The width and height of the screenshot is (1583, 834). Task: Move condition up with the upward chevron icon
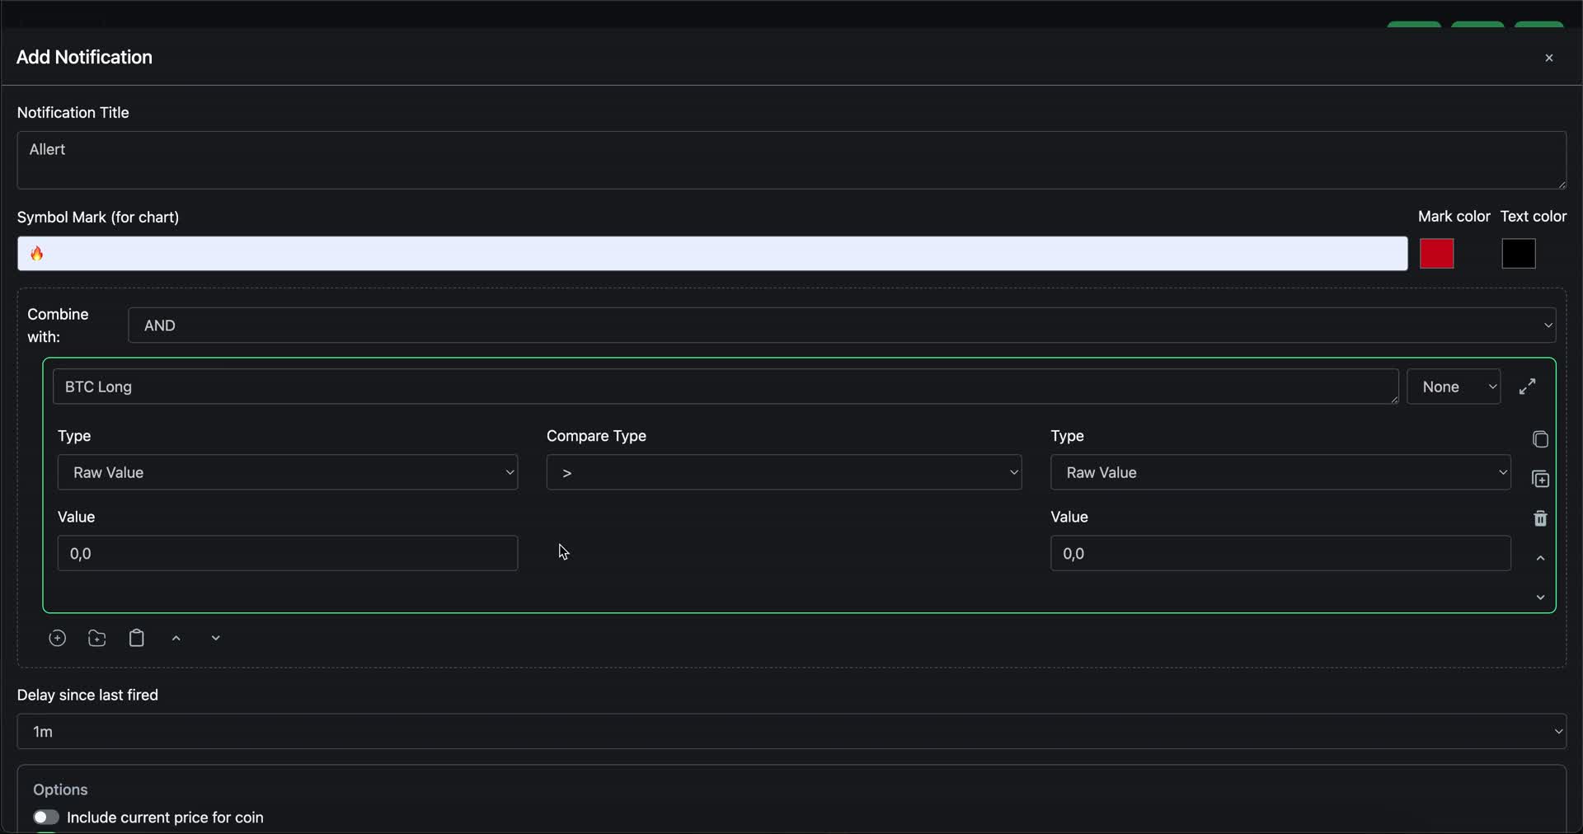tap(176, 638)
